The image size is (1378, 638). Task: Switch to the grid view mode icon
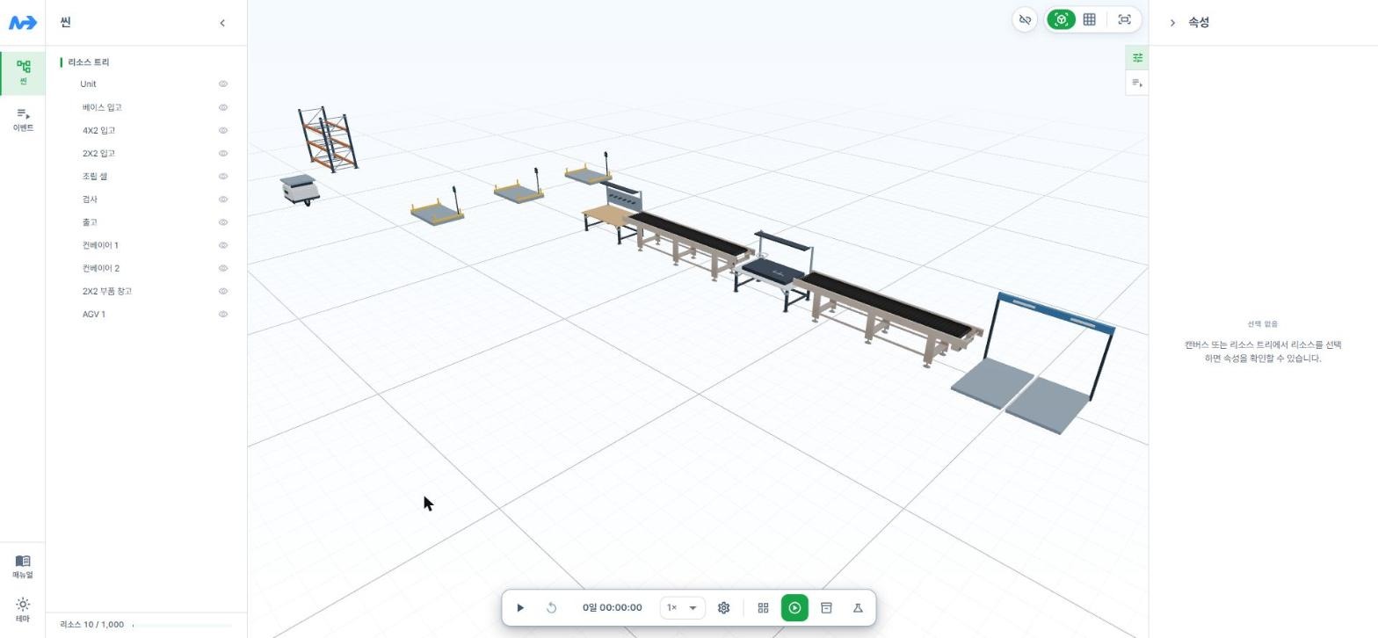(x=1090, y=19)
